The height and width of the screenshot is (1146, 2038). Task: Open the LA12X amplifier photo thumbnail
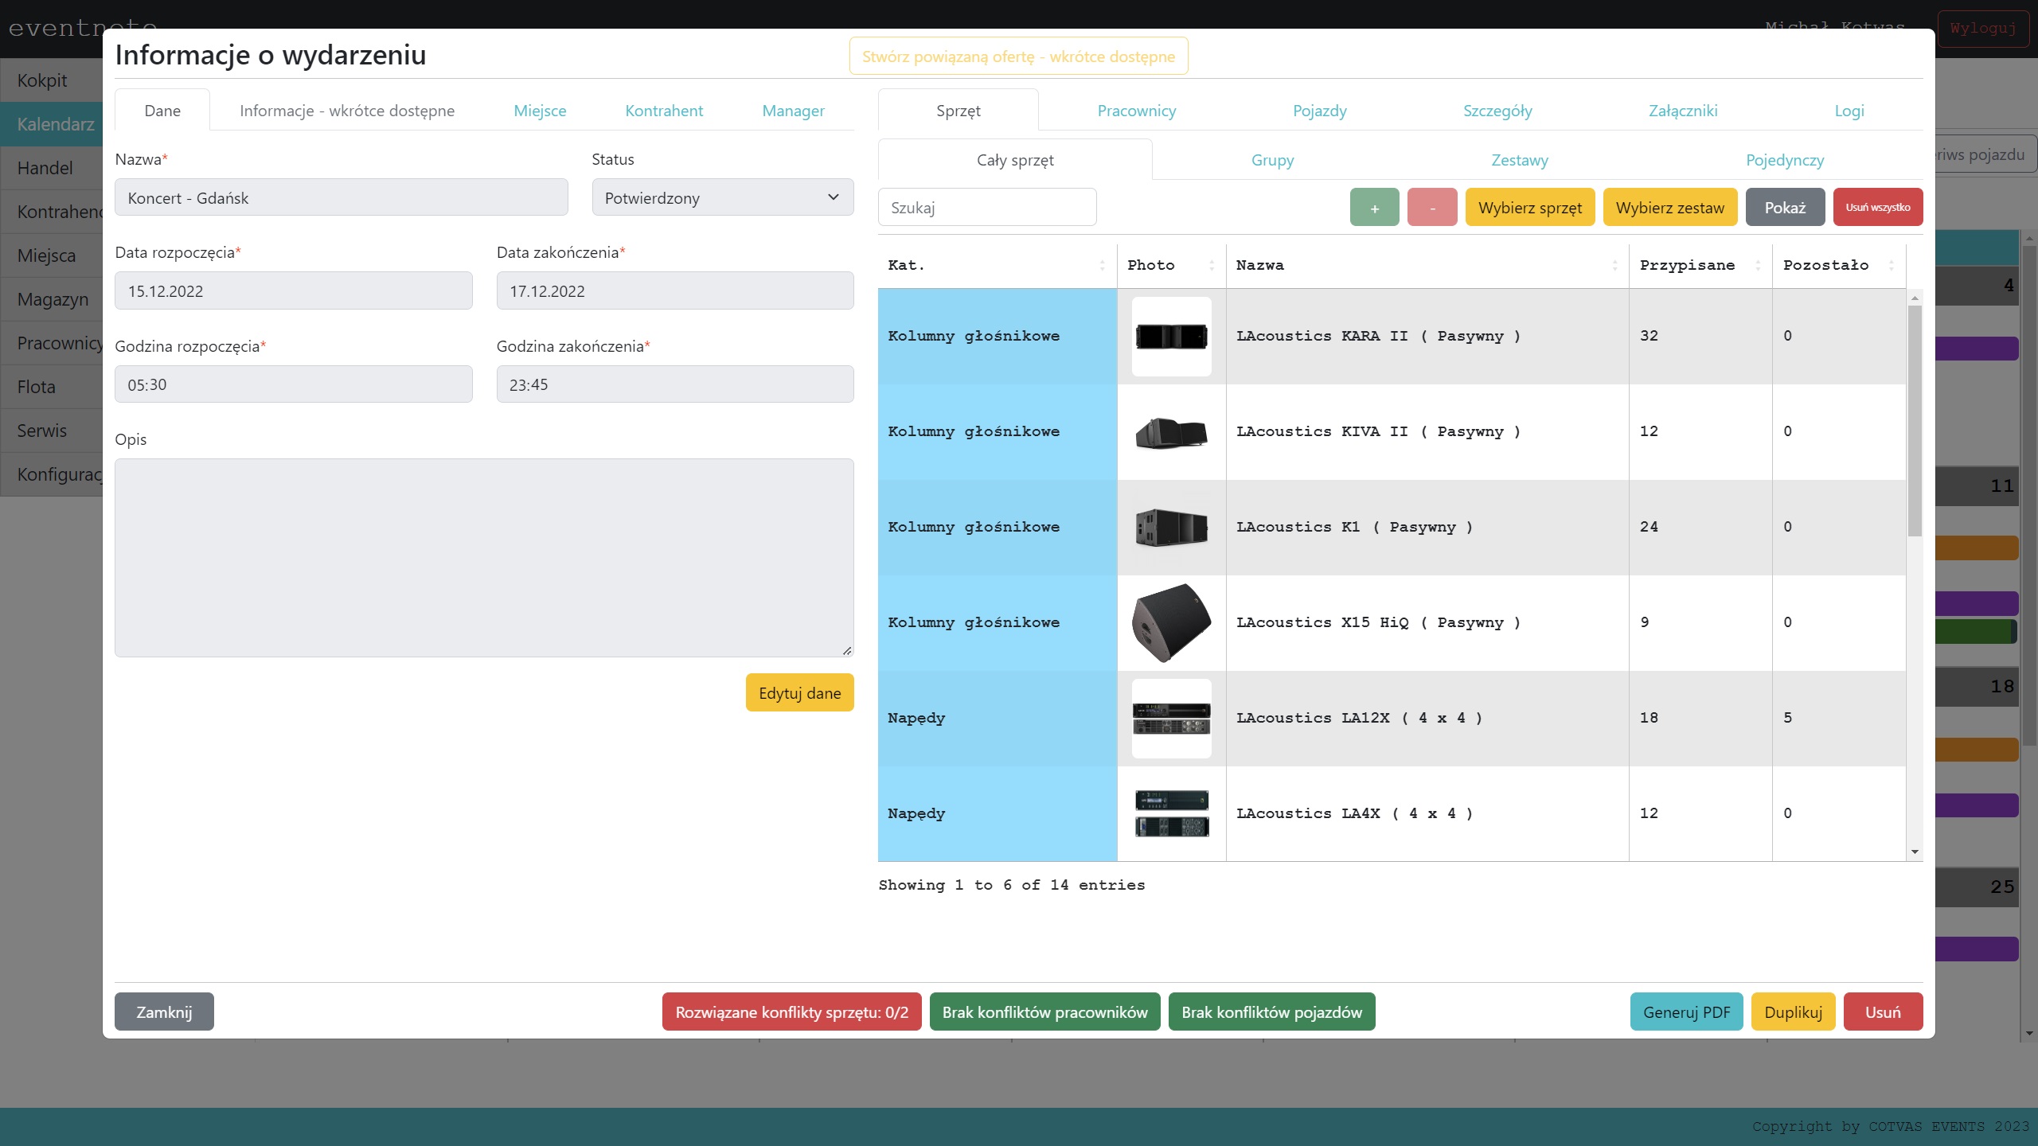(x=1171, y=719)
